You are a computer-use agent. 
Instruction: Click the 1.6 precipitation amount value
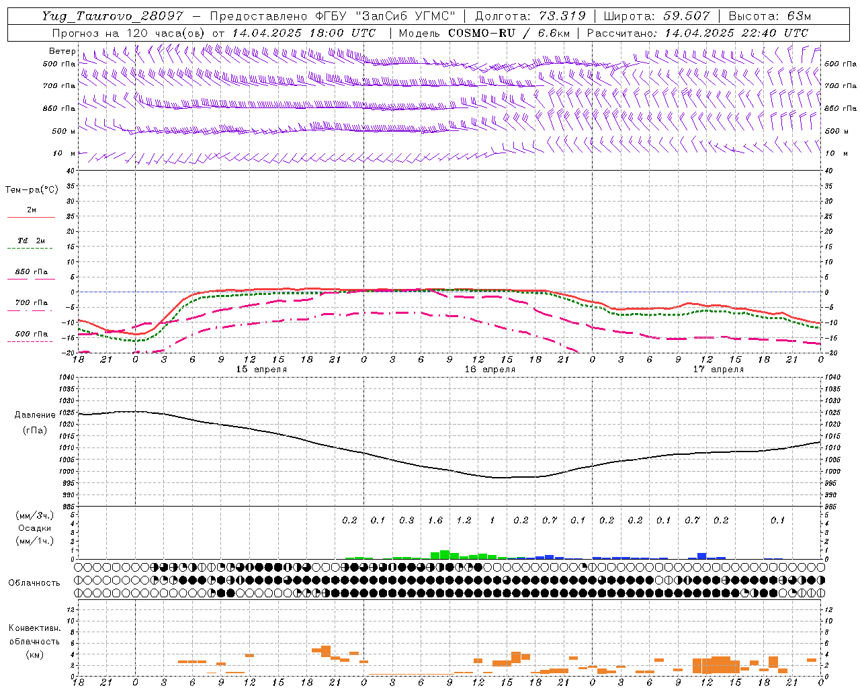(435, 521)
